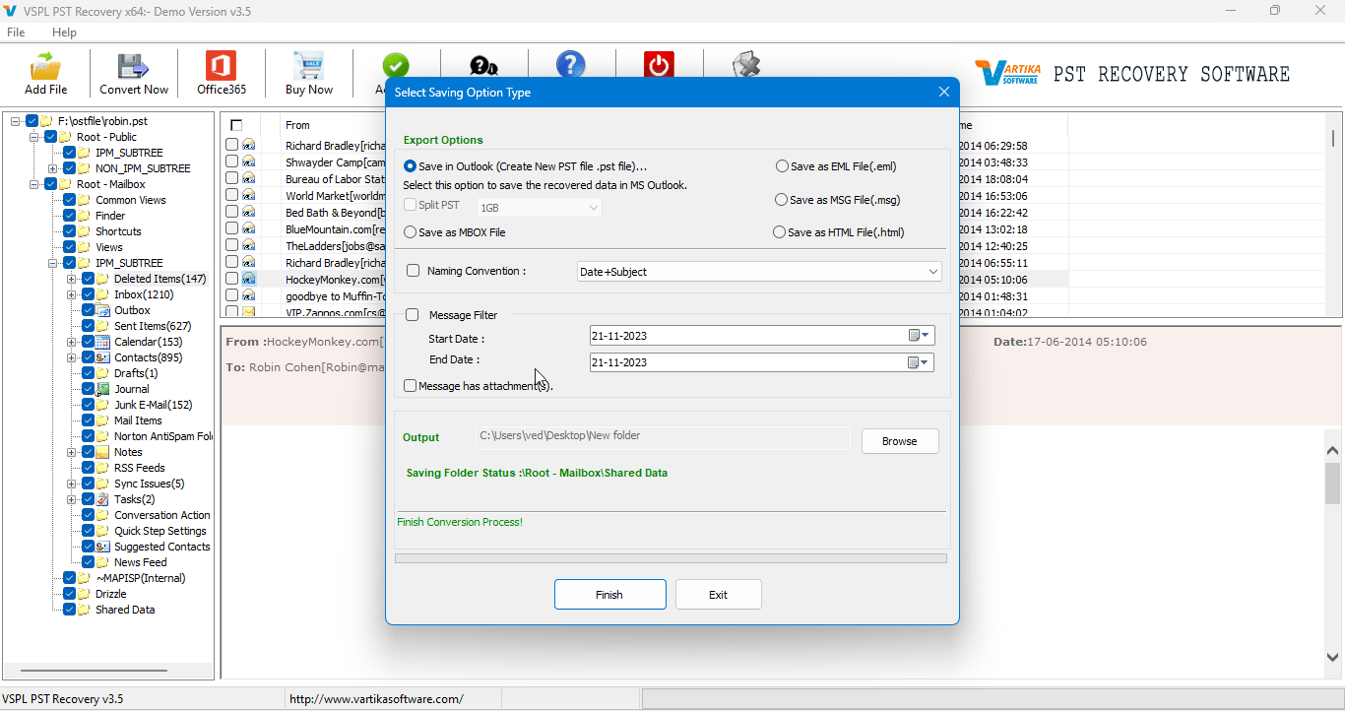The image size is (1345, 711).
Task: Click the From column header
Action: (x=297, y=125)
